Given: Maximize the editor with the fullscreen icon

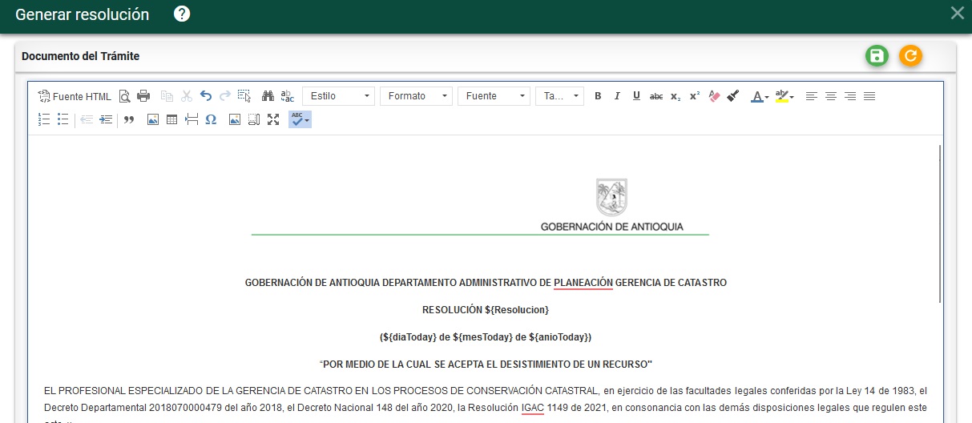Looking at the screenshot, I should 273,119.
